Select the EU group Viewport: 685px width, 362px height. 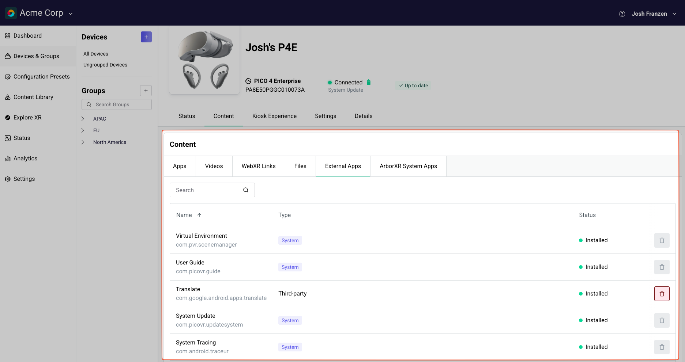(x=96, y=130)
